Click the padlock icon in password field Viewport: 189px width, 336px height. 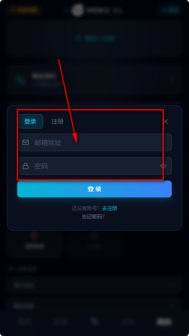click(x=26, y=166)
